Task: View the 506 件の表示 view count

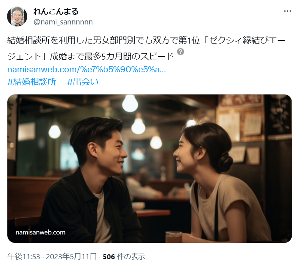Action: pyautogui.click(x=124, y=257)
